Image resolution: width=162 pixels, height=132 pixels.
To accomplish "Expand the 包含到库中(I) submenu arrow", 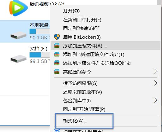I will coord(155,100).
